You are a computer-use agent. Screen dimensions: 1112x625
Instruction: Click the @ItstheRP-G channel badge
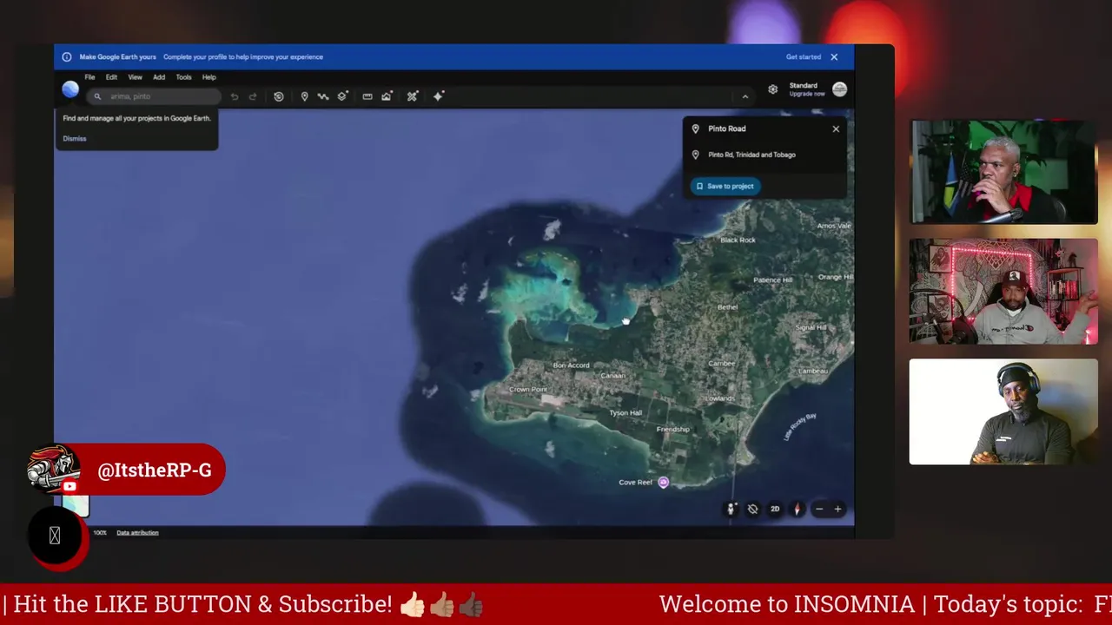coord(125,470)
